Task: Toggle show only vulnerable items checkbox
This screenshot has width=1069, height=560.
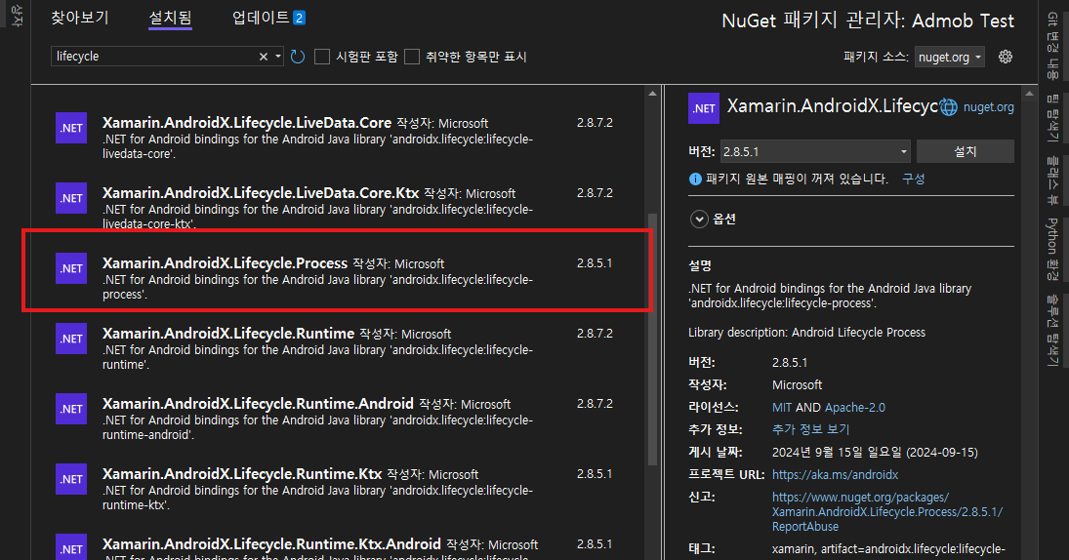Action: click(412, 57)
